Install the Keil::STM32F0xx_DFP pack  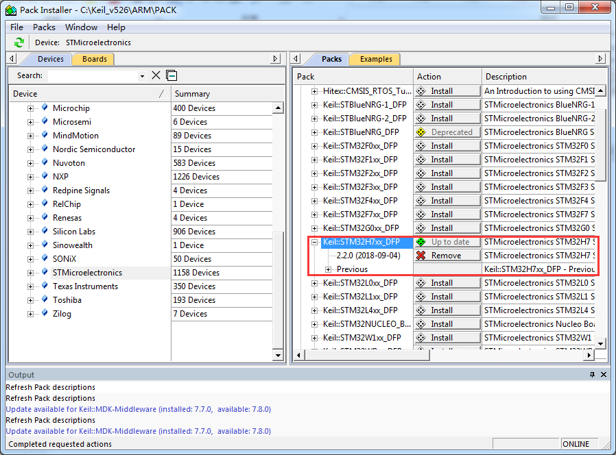(447, 146)
